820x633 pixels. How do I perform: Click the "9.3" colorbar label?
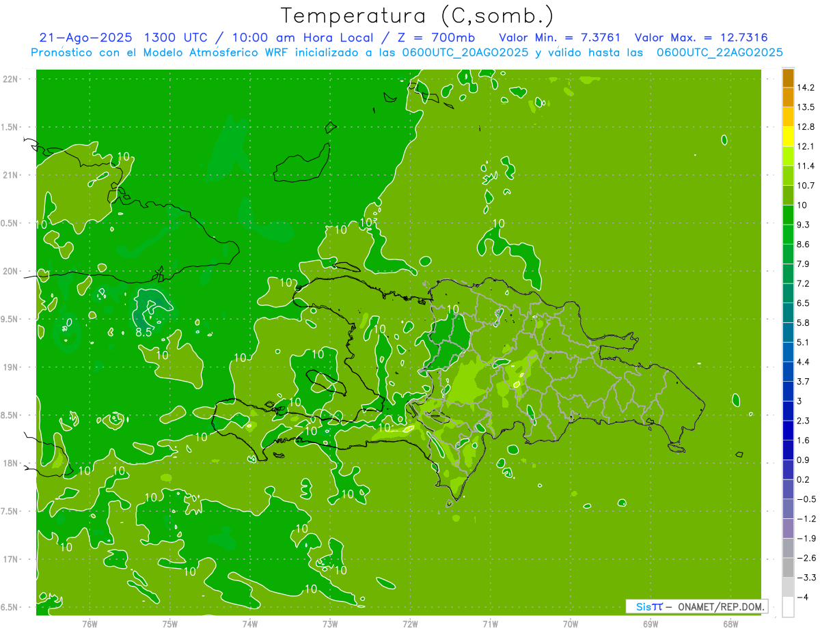coord(804,225)
